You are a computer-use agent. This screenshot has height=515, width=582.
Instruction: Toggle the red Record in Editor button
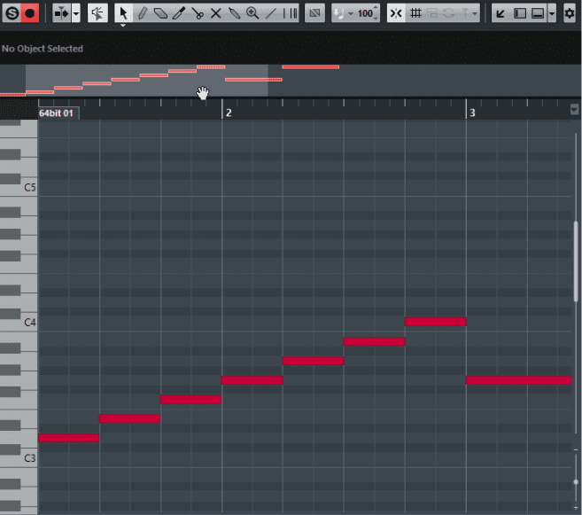(x=30, y=13)
